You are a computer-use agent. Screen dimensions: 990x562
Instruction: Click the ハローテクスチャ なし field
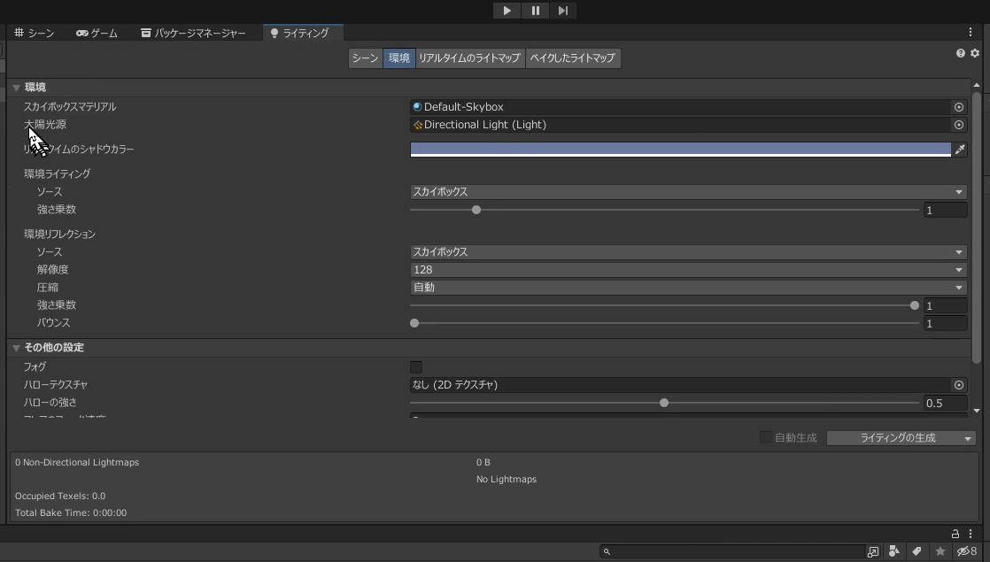681,385
